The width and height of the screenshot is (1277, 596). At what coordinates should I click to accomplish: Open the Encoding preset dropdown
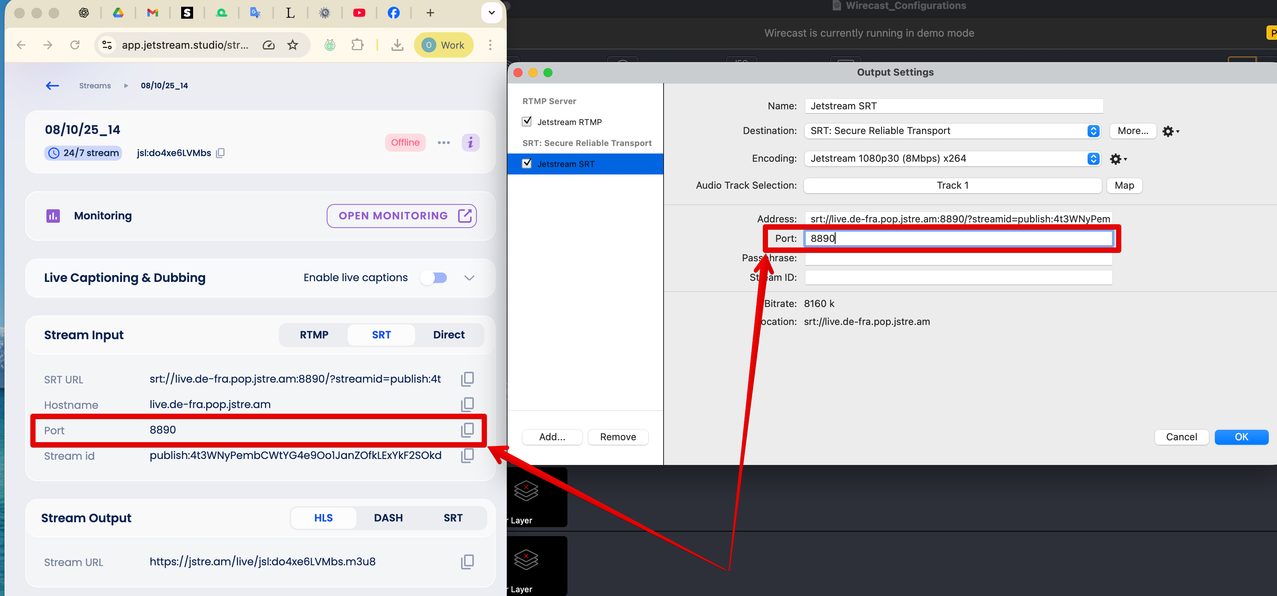[952, 159]
